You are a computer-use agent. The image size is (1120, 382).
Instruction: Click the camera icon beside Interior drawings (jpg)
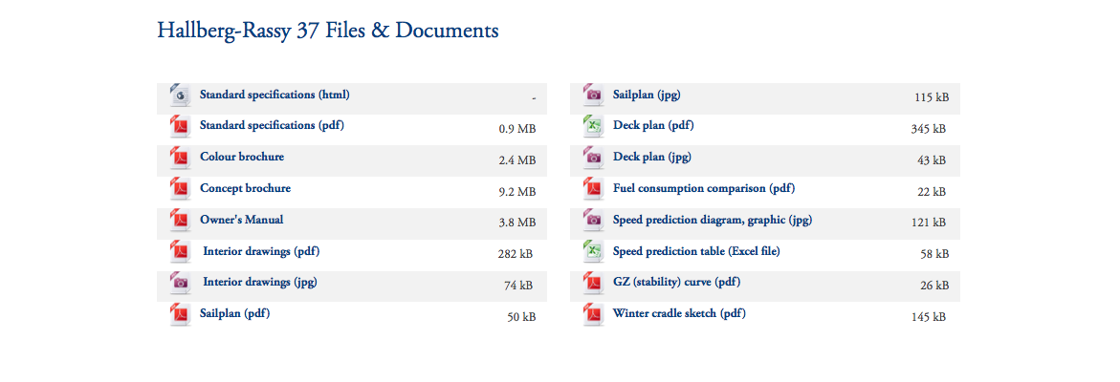(x=181, y=284)
